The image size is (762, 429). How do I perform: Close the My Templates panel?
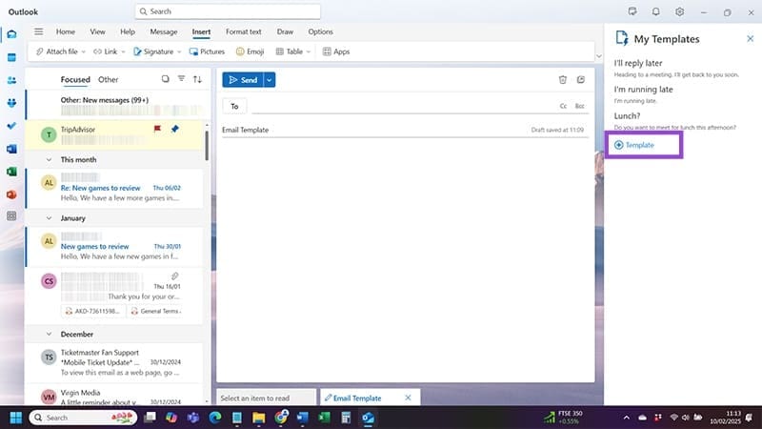[750, 38]
